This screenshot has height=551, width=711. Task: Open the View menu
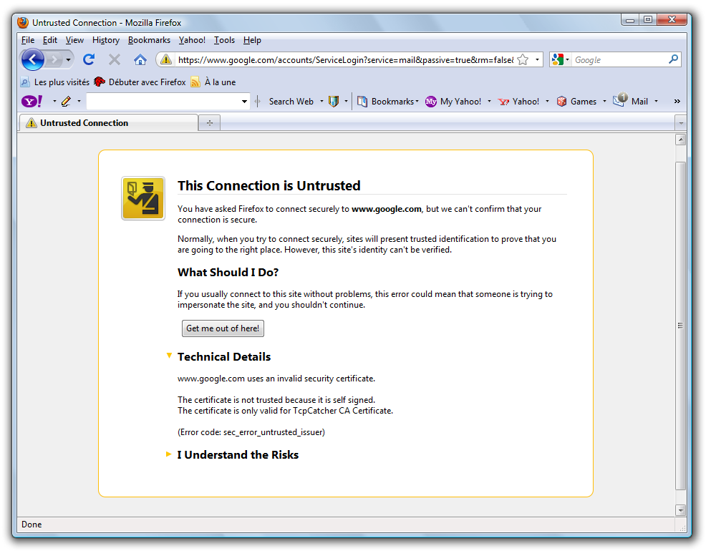(74, 40)
